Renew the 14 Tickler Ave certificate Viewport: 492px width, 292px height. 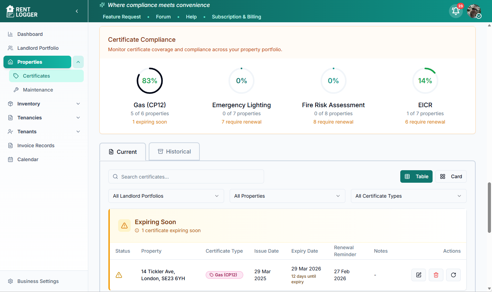(x=453, y=275)
